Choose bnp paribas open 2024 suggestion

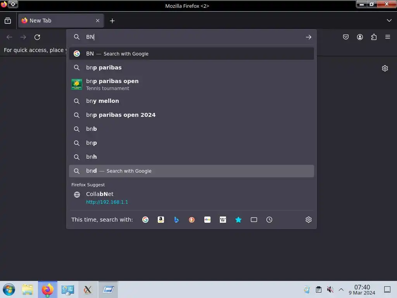pos(192,115)
